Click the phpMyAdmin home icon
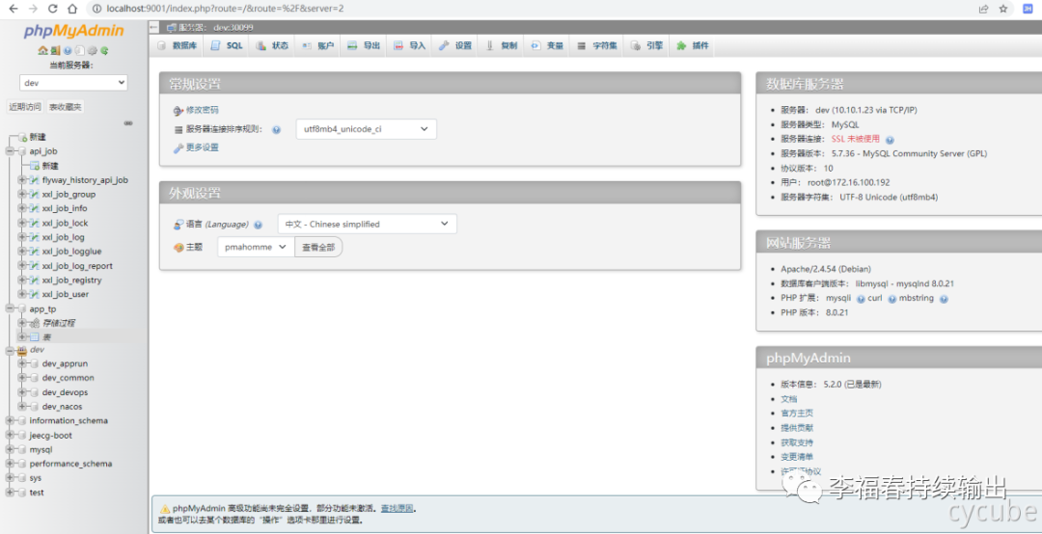 click(x=43, y=50)
